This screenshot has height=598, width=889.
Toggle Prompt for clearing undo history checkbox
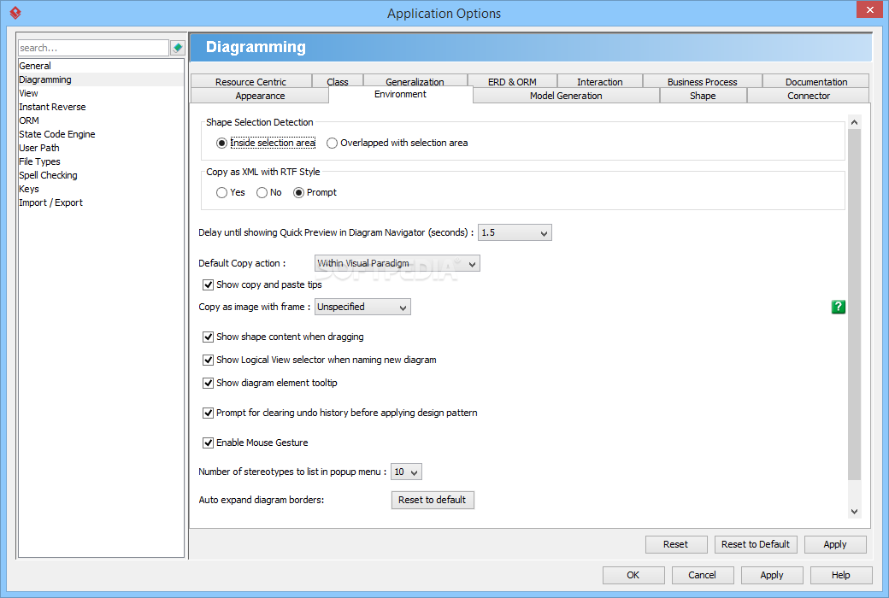coord(208,413)
